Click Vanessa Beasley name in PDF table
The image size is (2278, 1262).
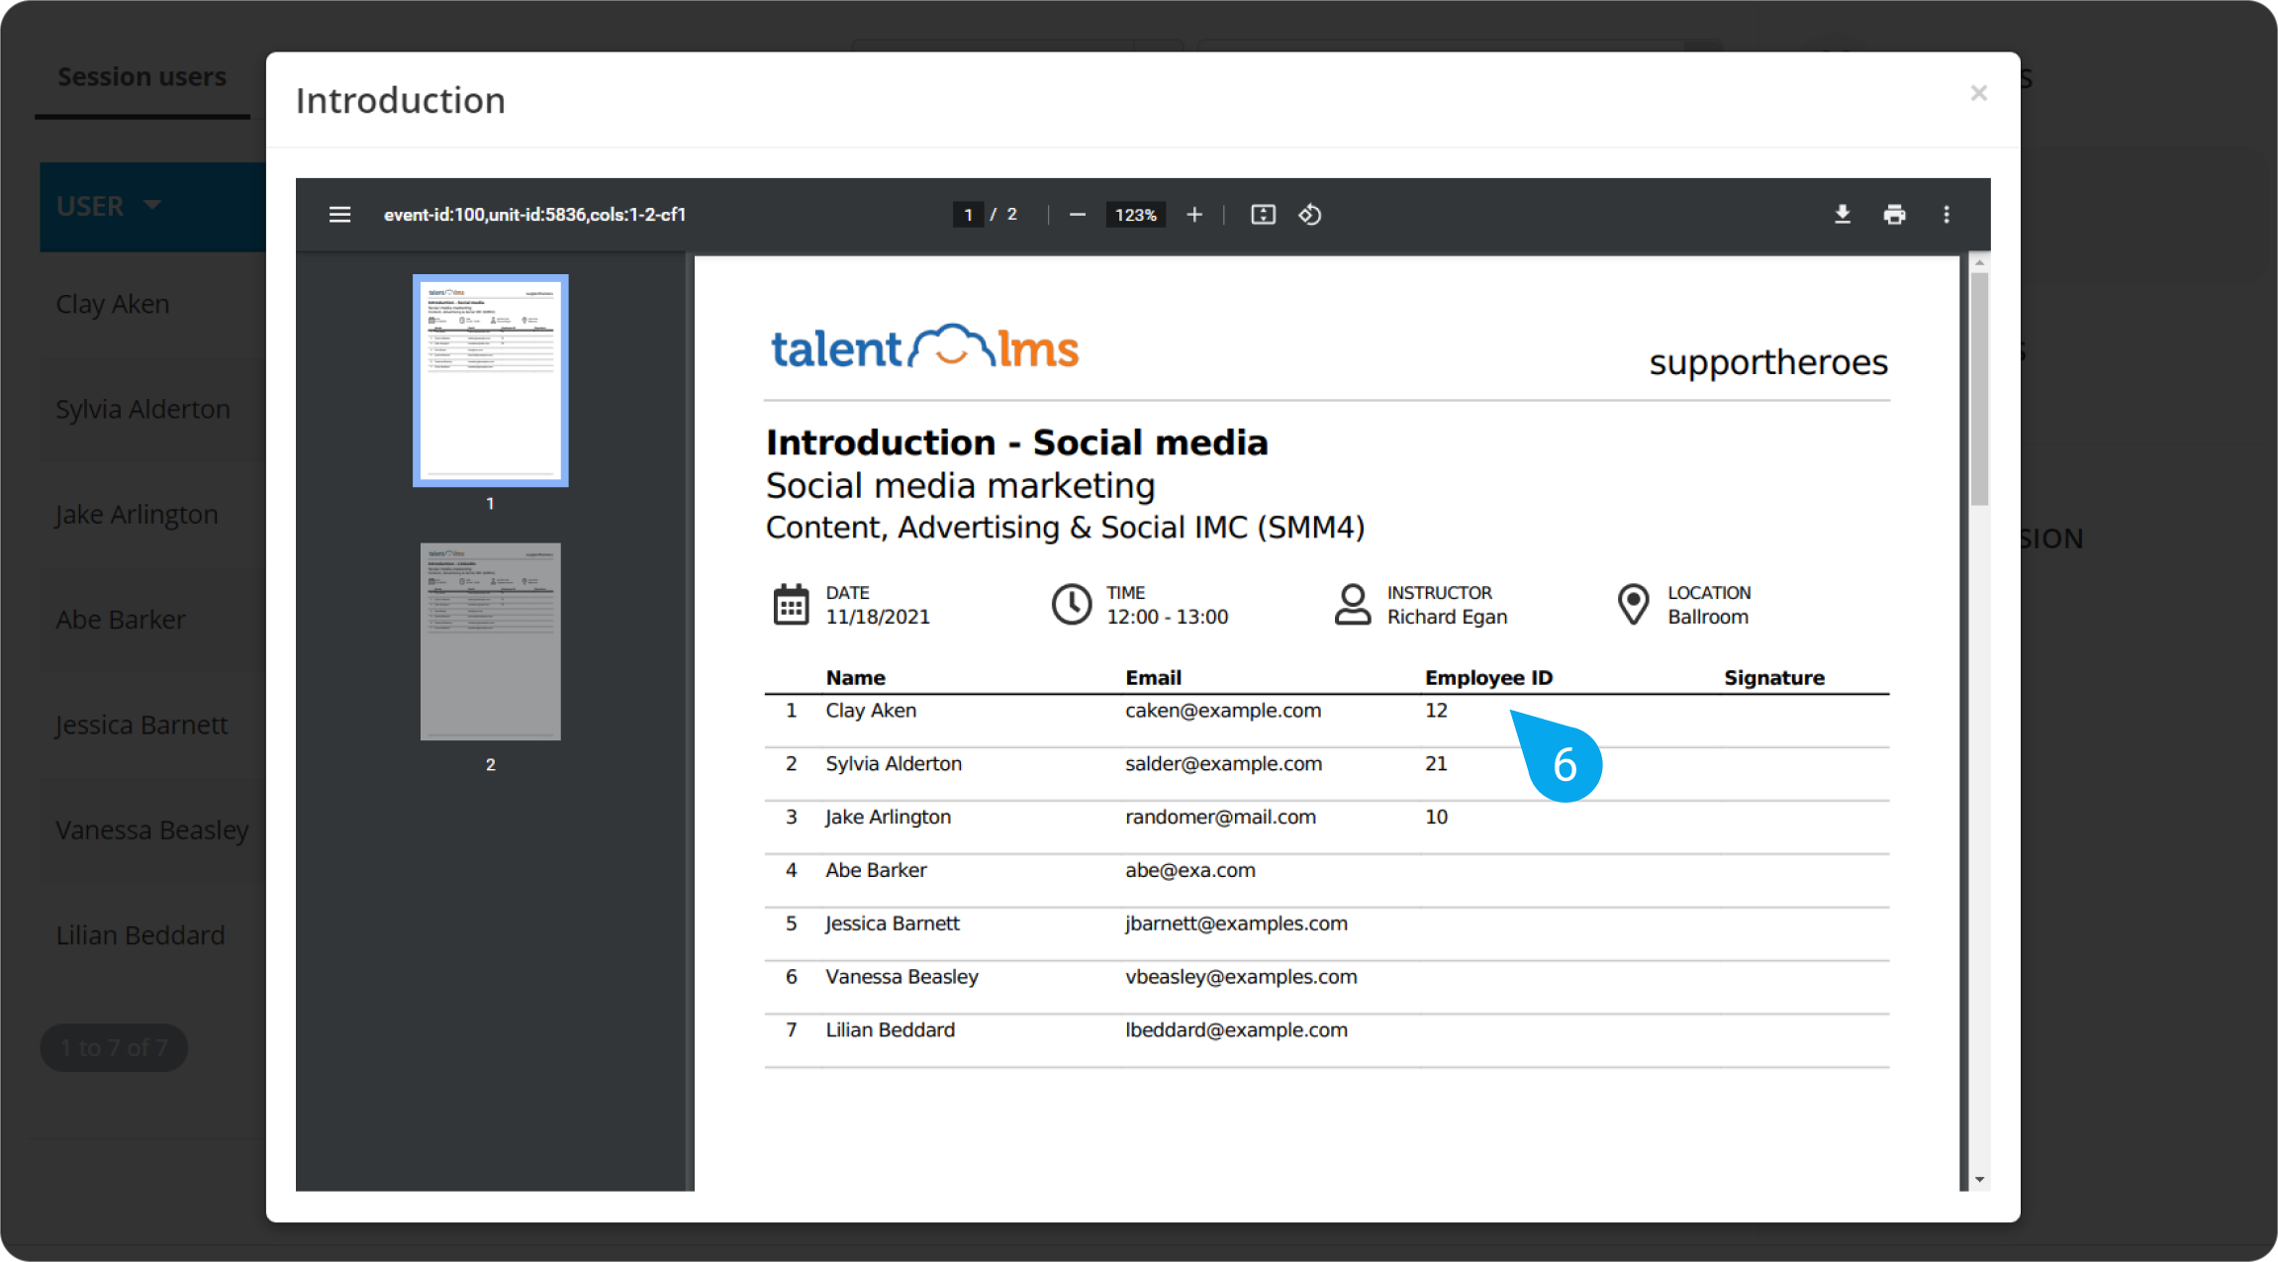[x=902, y=977]
